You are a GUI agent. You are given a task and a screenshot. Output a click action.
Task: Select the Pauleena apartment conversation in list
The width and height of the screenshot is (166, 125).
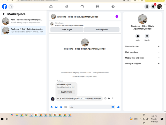coord(23,30)
